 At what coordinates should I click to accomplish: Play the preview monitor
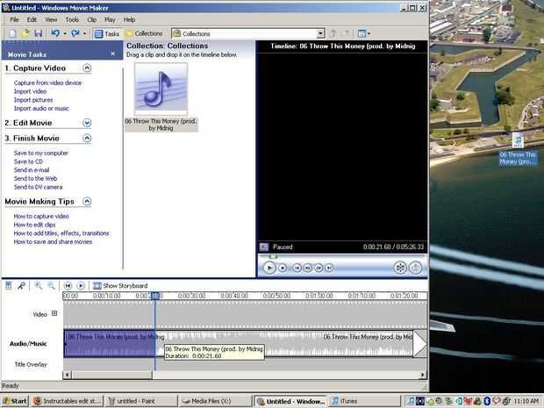(269, 268)
